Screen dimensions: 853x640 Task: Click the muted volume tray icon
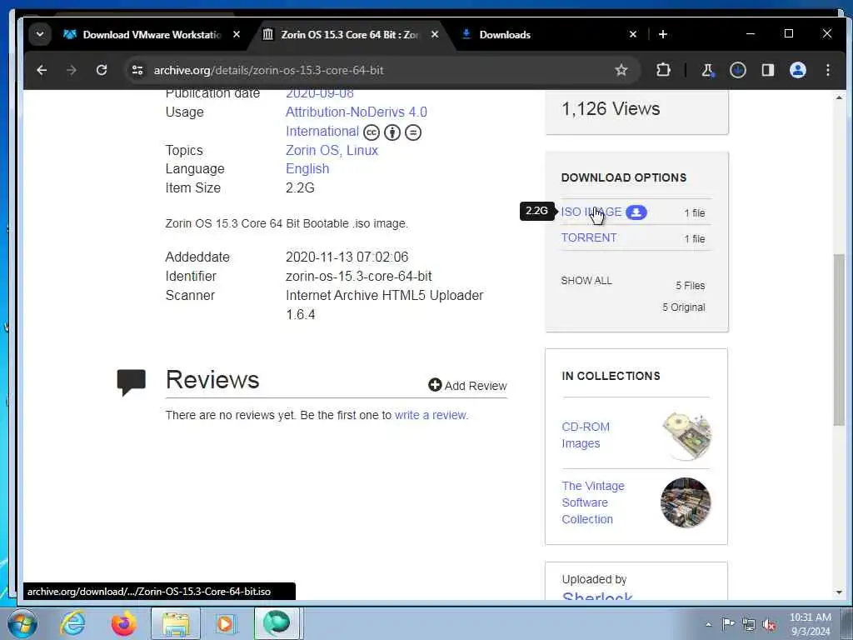pyautogui.click(x=769, y=624)
